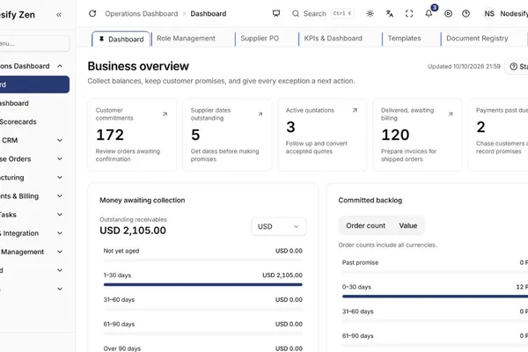Image resolution: width=528 pixels, height=352 pixels.
Task: Select the Value toggle in Committed backlog
Action: pos(408,225)
